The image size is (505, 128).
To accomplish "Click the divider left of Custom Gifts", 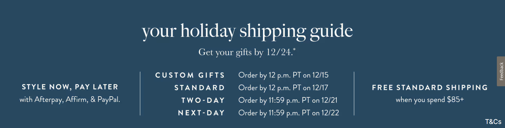I will [140, 94].
